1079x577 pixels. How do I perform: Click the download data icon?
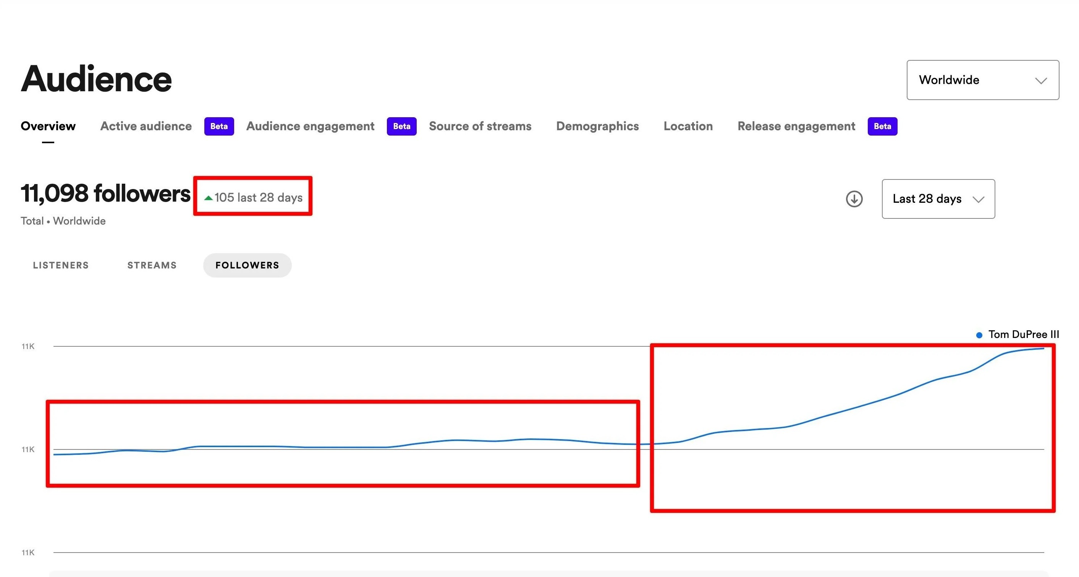(854, 199)
